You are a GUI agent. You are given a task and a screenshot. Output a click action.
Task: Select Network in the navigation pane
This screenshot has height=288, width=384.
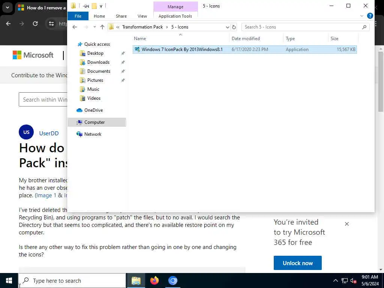[x=93, y=134]
